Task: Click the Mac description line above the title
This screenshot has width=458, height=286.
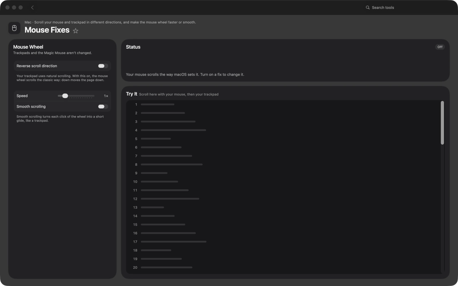Action: coord(110,22)
